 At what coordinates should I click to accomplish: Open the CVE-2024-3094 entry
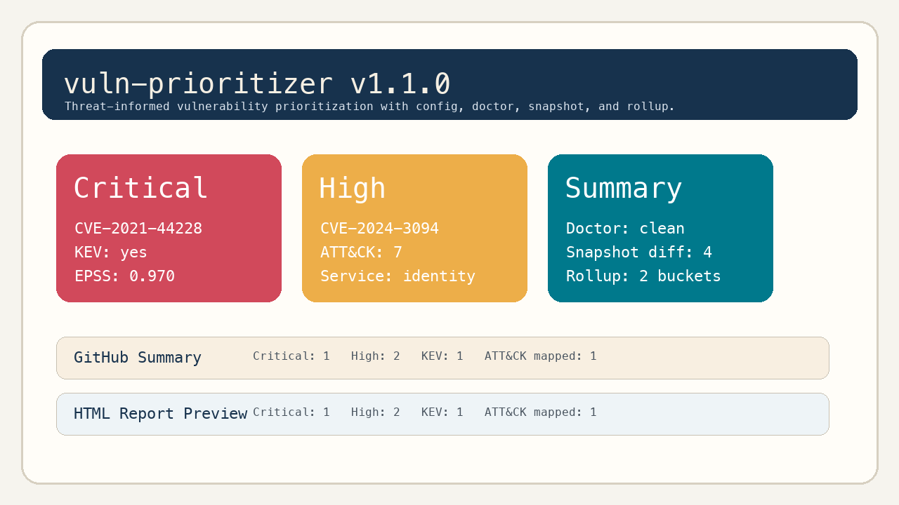pyautogui.click(x=379, y=229)
